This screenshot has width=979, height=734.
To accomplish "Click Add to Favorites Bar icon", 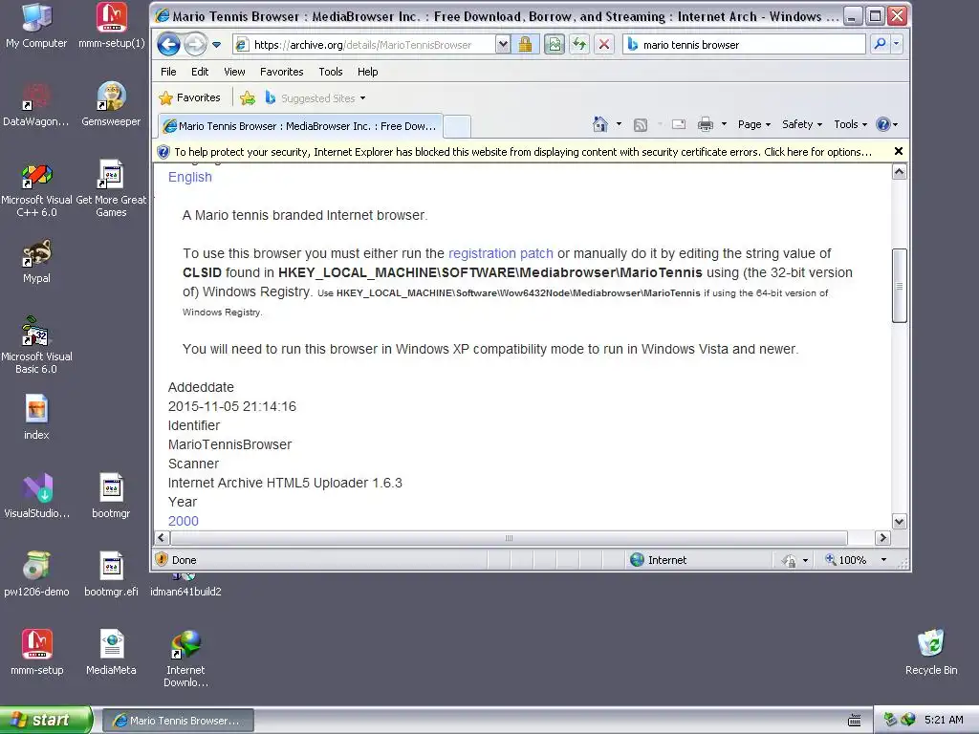I will (x=248, y=98).
